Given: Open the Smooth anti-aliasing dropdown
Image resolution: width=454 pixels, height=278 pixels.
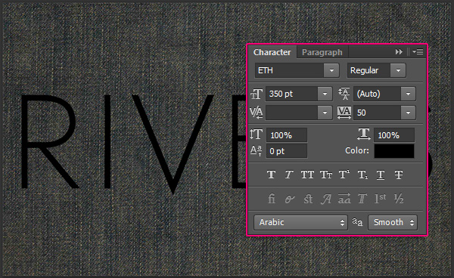Looking at the screenshot, I should pos(392,222).
